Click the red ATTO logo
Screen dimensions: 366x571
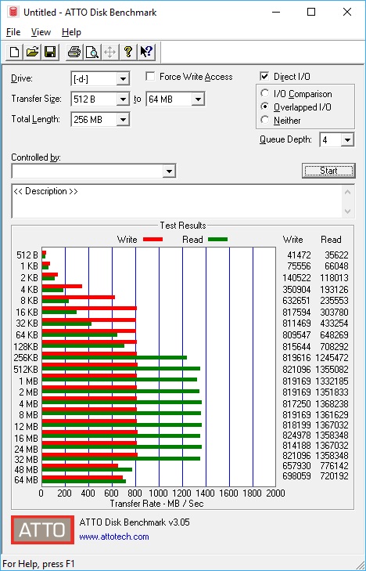point(42,529)
